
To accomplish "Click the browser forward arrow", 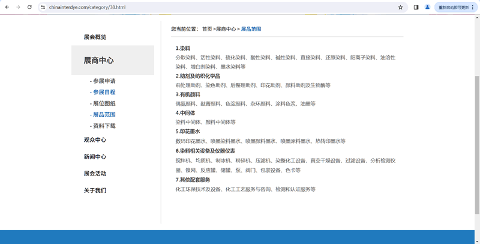I will pyautogui.click(x=18, y=7).
